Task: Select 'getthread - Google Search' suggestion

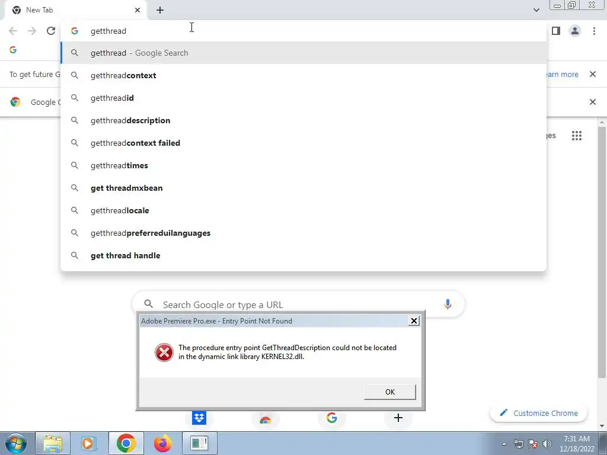Action: (303, 53)
